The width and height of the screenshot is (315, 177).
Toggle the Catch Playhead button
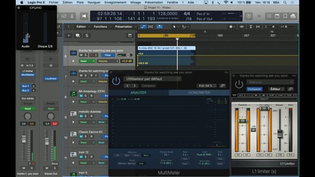[x=159, y=27]
